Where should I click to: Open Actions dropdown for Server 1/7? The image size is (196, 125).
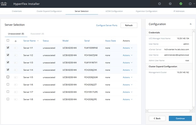click(x=127, y=92)
